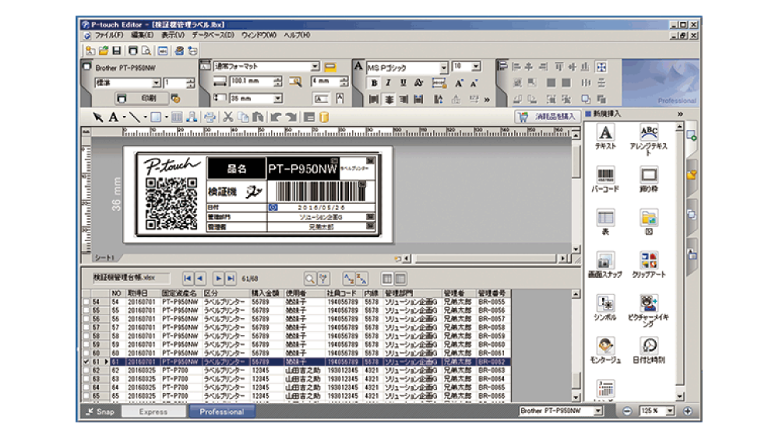Open the 36 mm tape width dropdown

(x=278, y=99)
